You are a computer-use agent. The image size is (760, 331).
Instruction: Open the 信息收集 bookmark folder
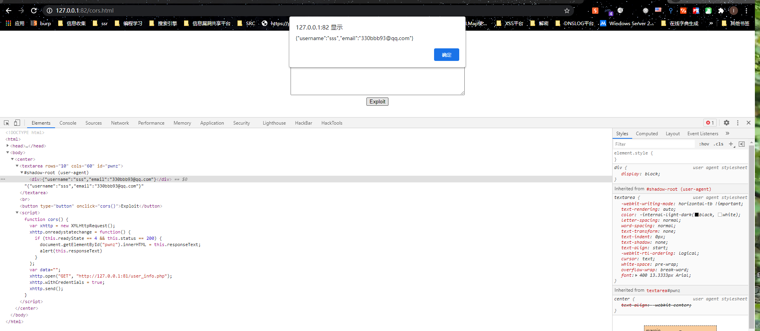72,23
